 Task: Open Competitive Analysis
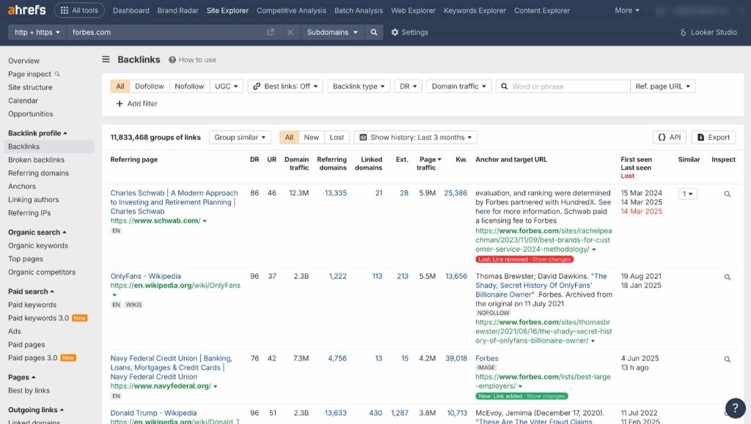[x=291, y=10]
